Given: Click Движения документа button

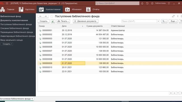Looking at the screenshot, I should (86, 21).
